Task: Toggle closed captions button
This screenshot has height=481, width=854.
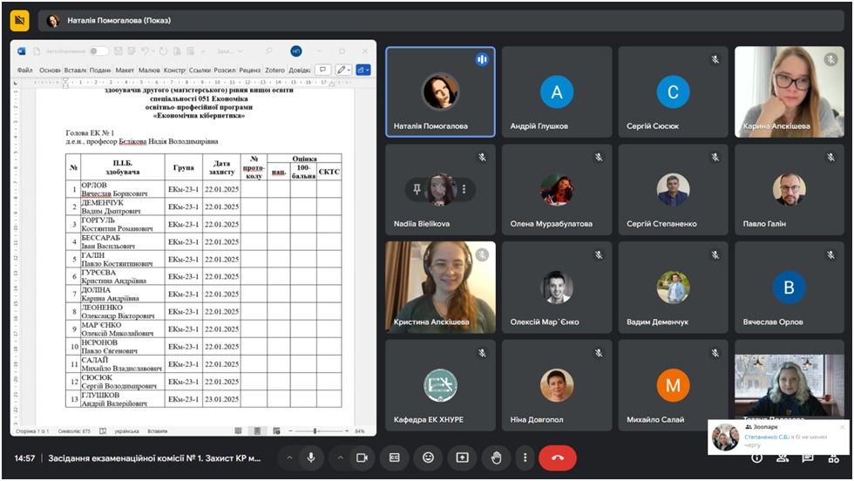Action: pos(395,457)
